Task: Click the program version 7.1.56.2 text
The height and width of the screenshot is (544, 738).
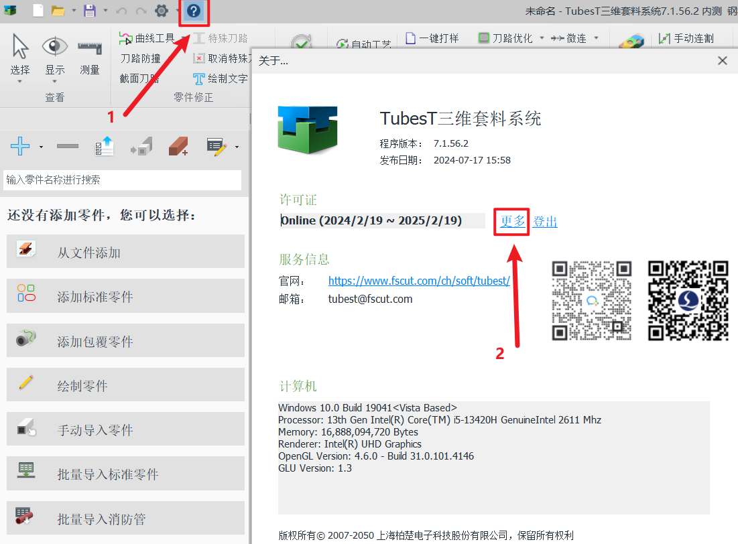Action: click(451, 143)
